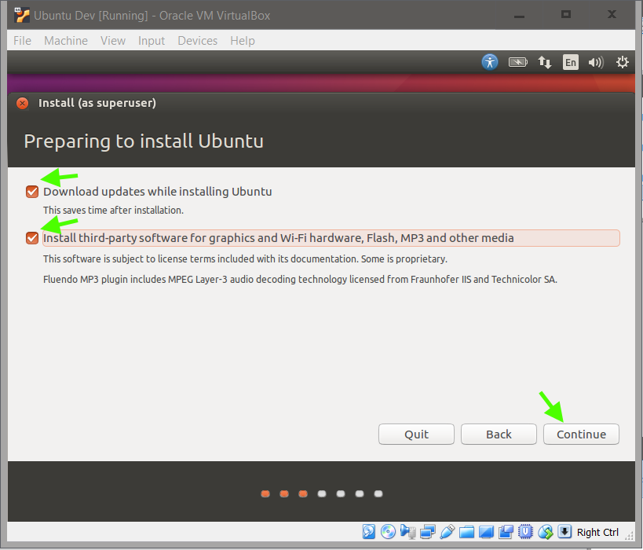Click the VirtualBox app icon in the title bar
The image size is (643, 550).
coord(22,15)
